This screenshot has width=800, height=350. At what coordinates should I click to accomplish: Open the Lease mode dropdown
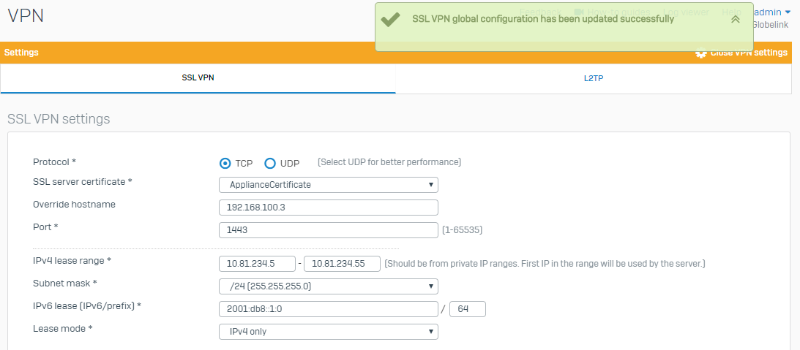coord(329,332)
